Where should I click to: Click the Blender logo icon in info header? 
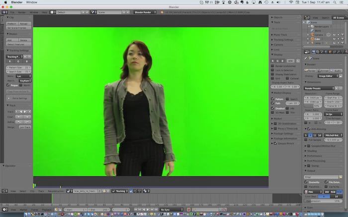(x=162, y=12)
